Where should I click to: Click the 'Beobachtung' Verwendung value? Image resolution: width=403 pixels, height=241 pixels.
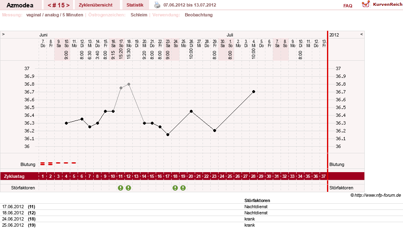[x=199, y=15]
